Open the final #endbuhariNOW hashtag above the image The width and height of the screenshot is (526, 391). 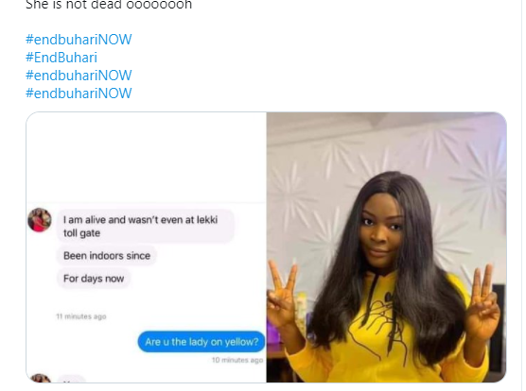(x=79, y=93)
